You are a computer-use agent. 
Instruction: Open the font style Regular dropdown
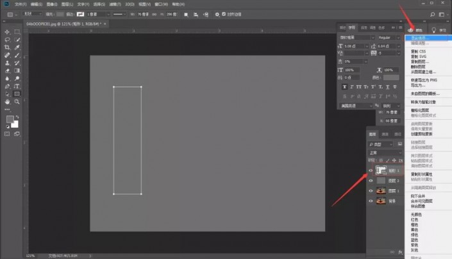tap(387, 38)
